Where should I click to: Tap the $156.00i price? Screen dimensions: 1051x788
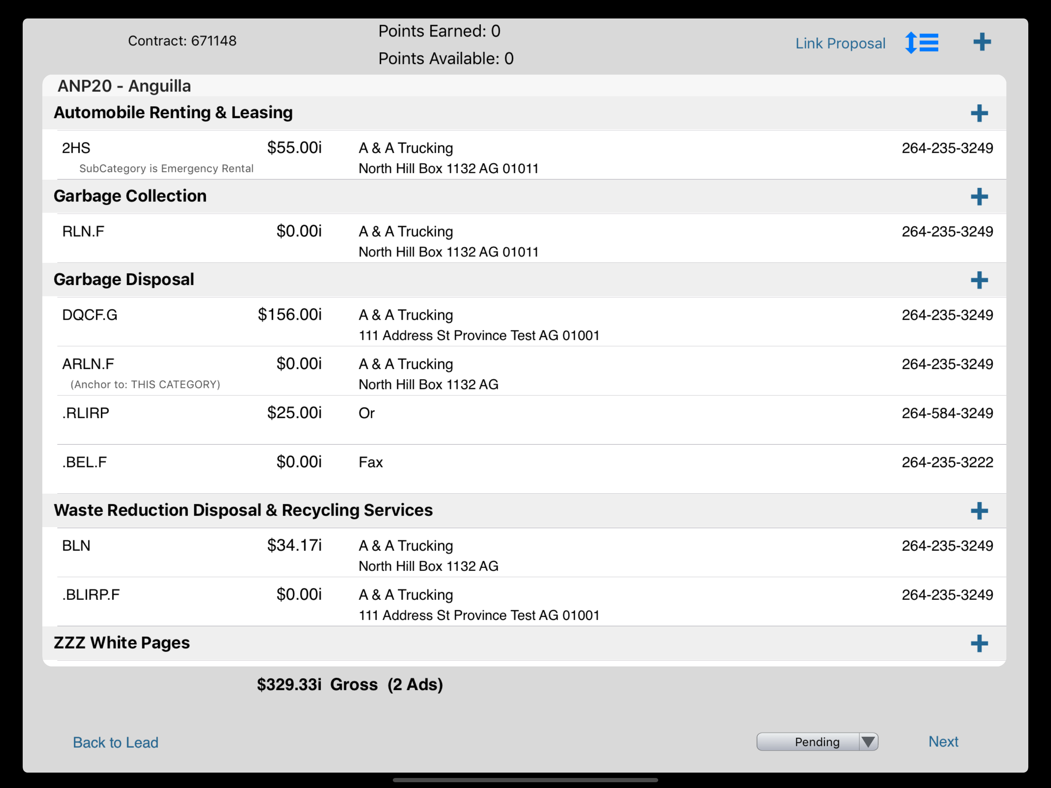[290, 315]
